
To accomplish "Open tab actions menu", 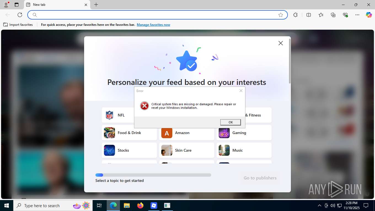I will tap(17, 5).
